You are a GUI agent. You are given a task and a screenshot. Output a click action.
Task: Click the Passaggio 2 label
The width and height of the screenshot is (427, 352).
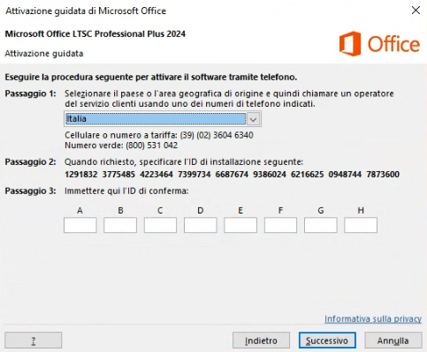tap(30, 162)
